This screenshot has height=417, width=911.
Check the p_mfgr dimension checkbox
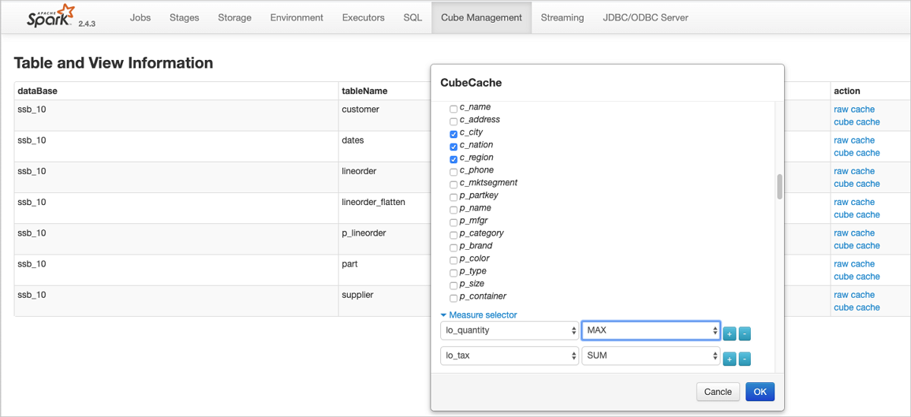[x=454, y=222]
